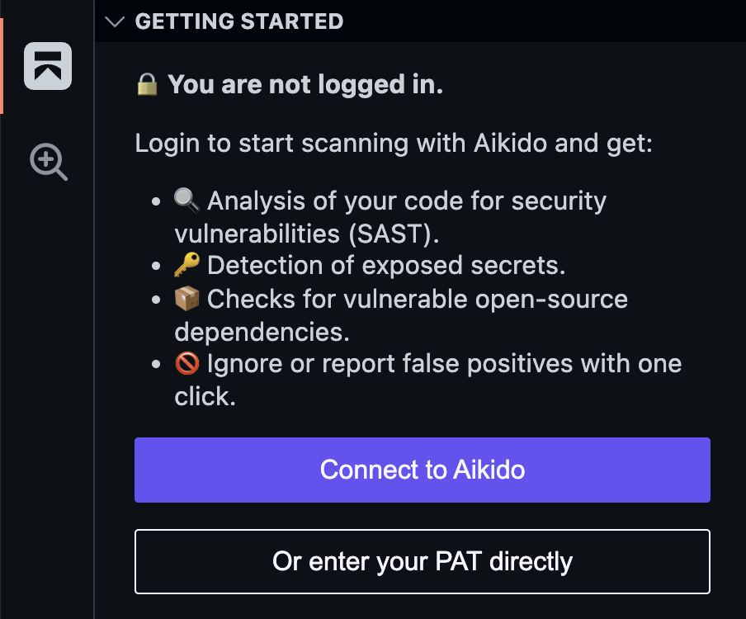Click the key icon beside Detection

tap(186, 265)
